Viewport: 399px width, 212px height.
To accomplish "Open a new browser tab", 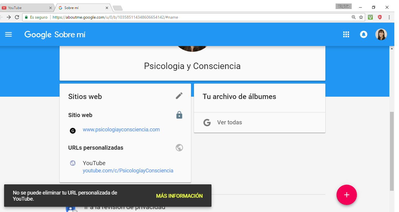I will coord(117,8).
